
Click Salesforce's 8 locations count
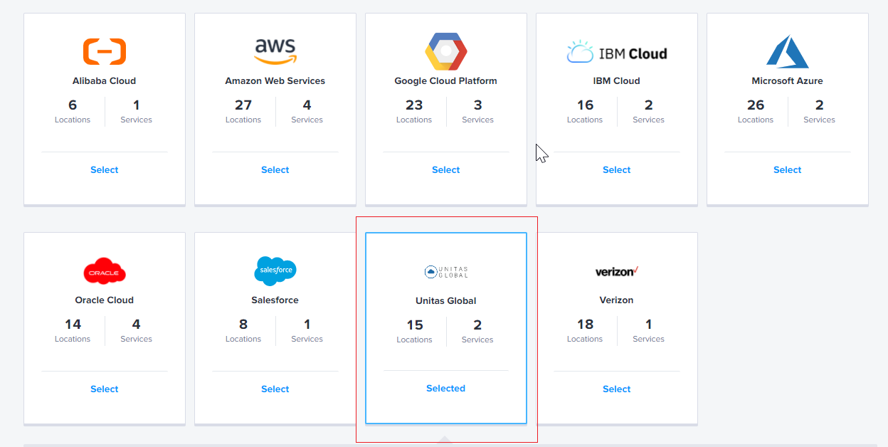click(x=243, y=325)
